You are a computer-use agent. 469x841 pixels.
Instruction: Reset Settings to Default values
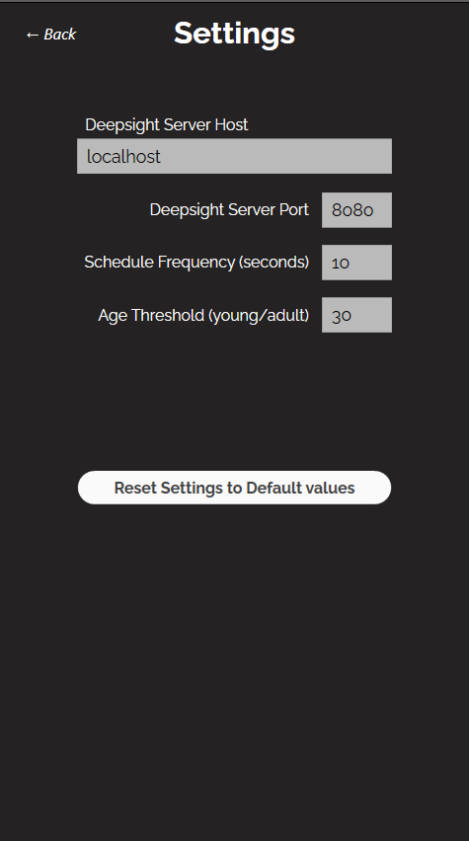pyautogui.click(x=235, y=488)
